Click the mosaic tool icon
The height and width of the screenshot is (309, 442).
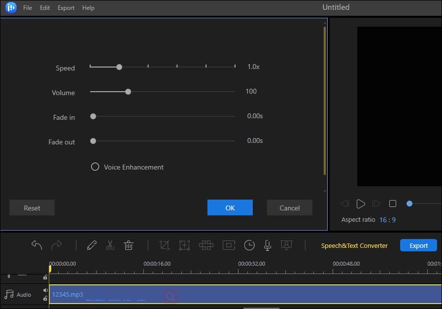click(205, 245)
